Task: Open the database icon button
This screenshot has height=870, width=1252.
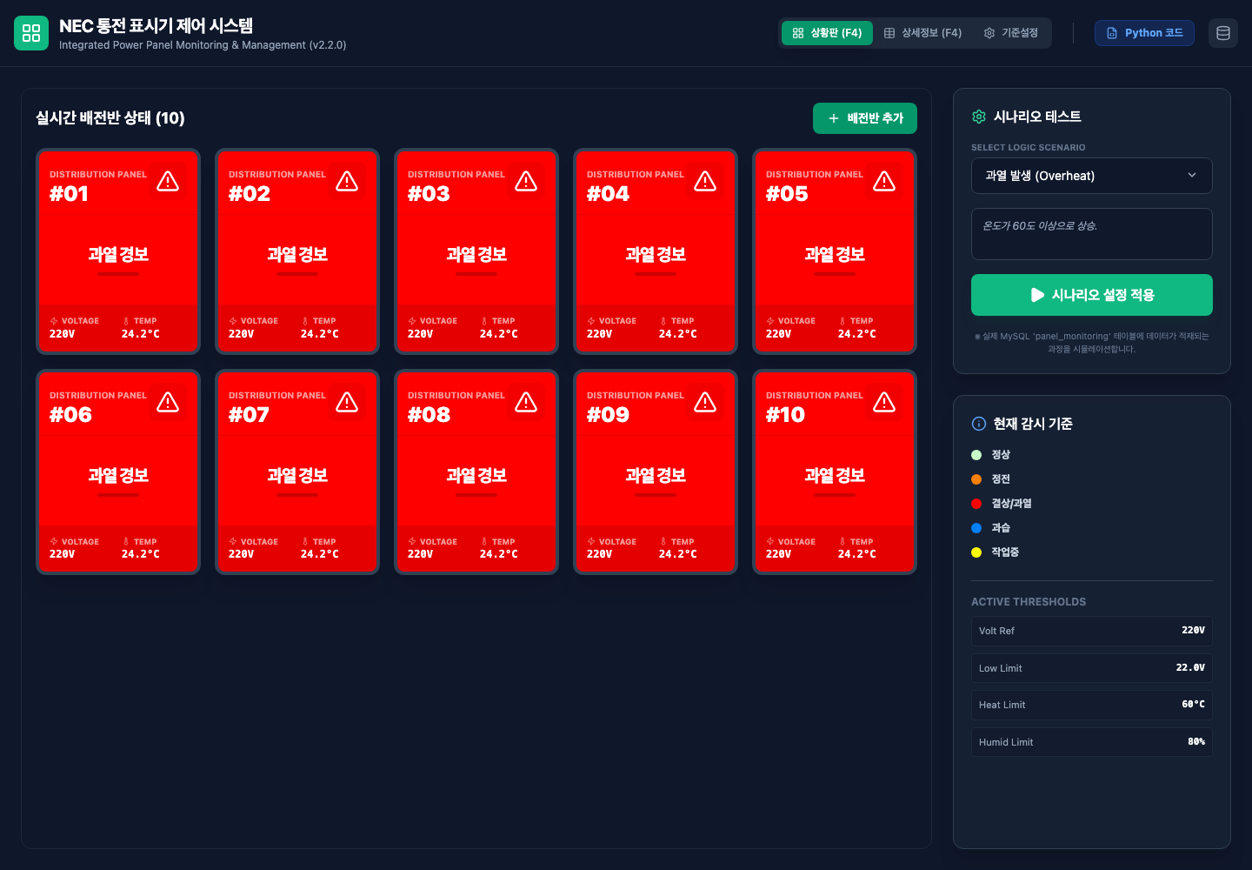Action: point(1223,33)
